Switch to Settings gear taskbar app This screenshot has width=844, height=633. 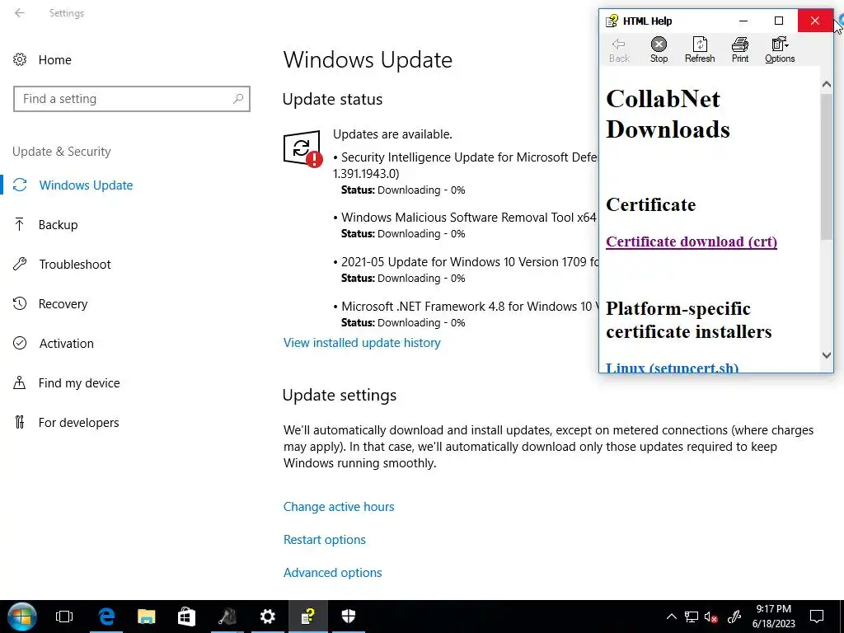click(268, 617)
